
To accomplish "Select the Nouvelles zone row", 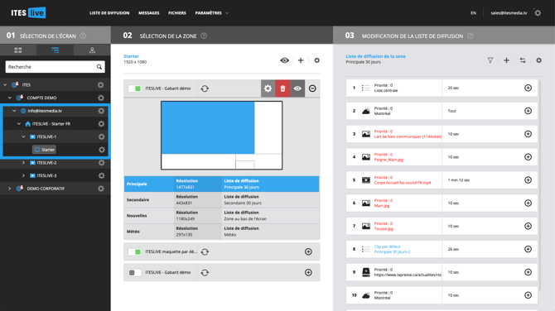I will pos(221,216).
